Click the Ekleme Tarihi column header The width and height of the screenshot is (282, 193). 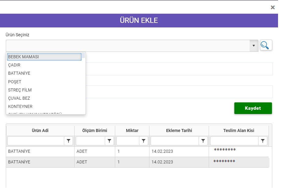(179, 130)
